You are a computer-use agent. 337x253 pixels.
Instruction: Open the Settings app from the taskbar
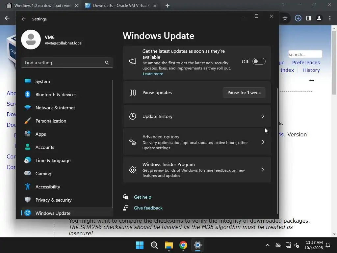[x=198, y=245]
